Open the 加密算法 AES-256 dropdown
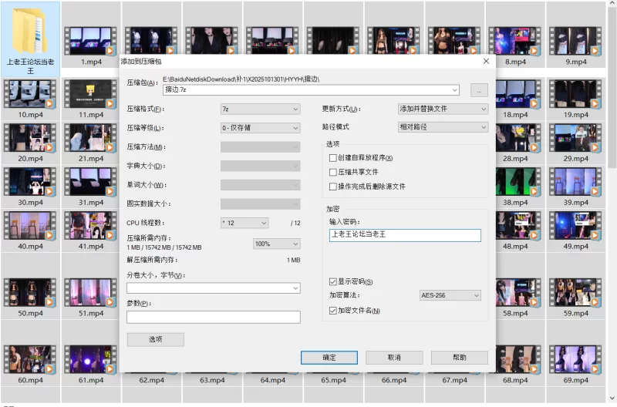The image size is (617, 407). click(450, 295)
